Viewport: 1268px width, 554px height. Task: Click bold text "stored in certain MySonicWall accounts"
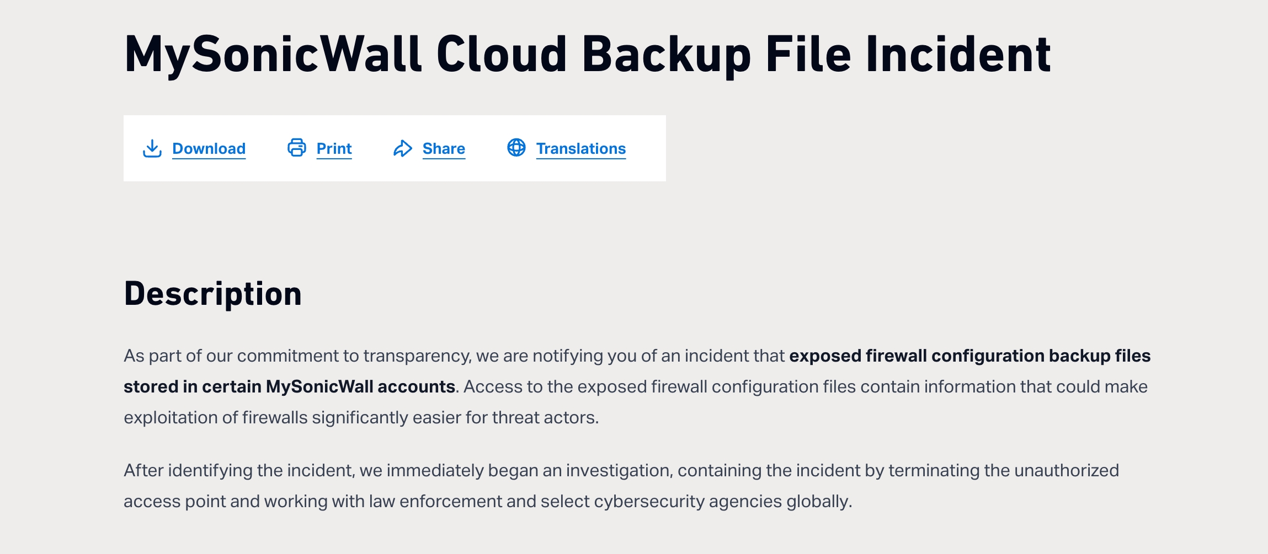click(x=289, y=387)
